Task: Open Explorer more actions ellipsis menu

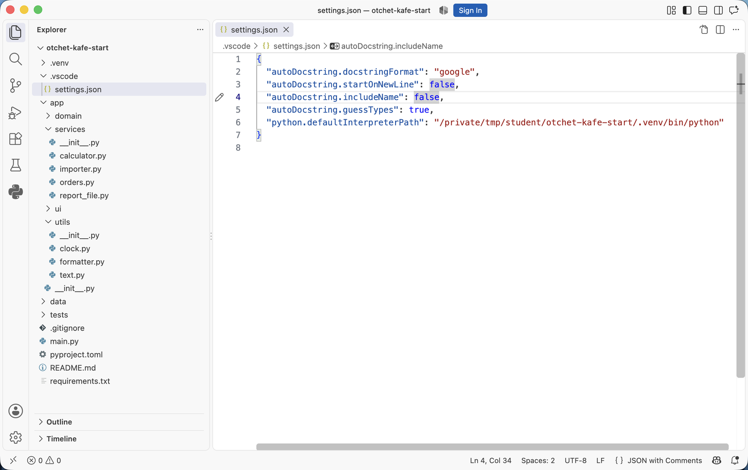Action: coord(200,29)
